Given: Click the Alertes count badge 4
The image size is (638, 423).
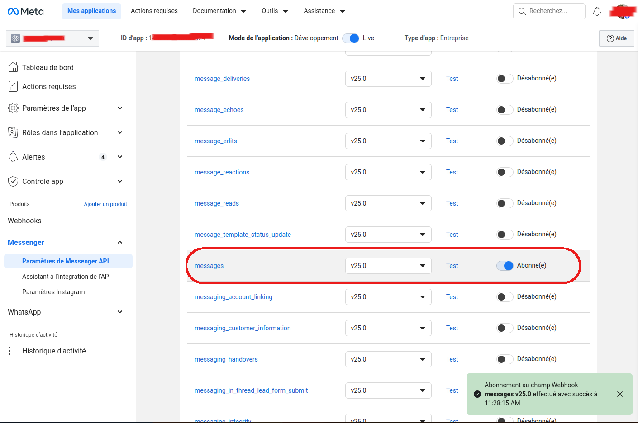Looking at the screenshot, I should tap(103, 157).
